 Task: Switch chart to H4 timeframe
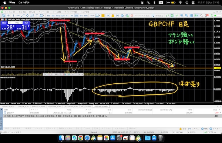72,15
